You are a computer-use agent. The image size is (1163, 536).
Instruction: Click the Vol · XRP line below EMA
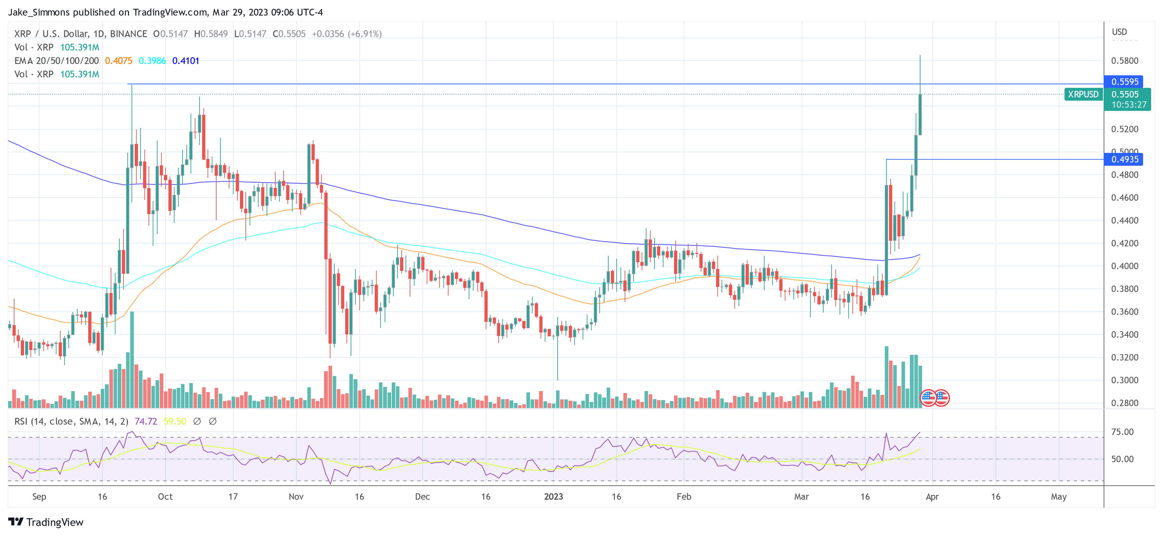coord(56,74)
